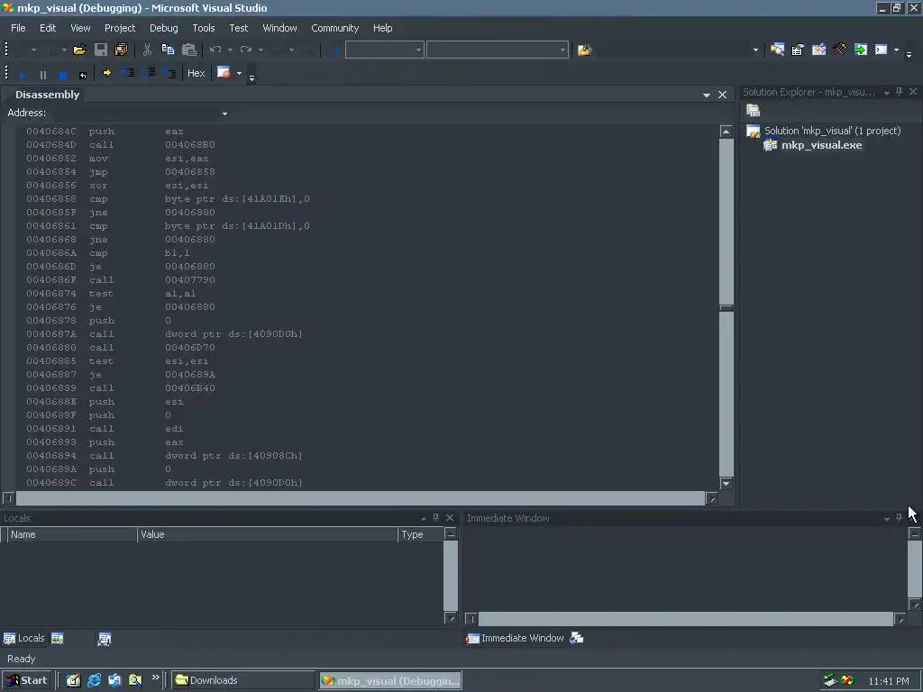Screen dimensions: 923x692
Task: Open the Edit menu
Action: (x=48, y=28)
